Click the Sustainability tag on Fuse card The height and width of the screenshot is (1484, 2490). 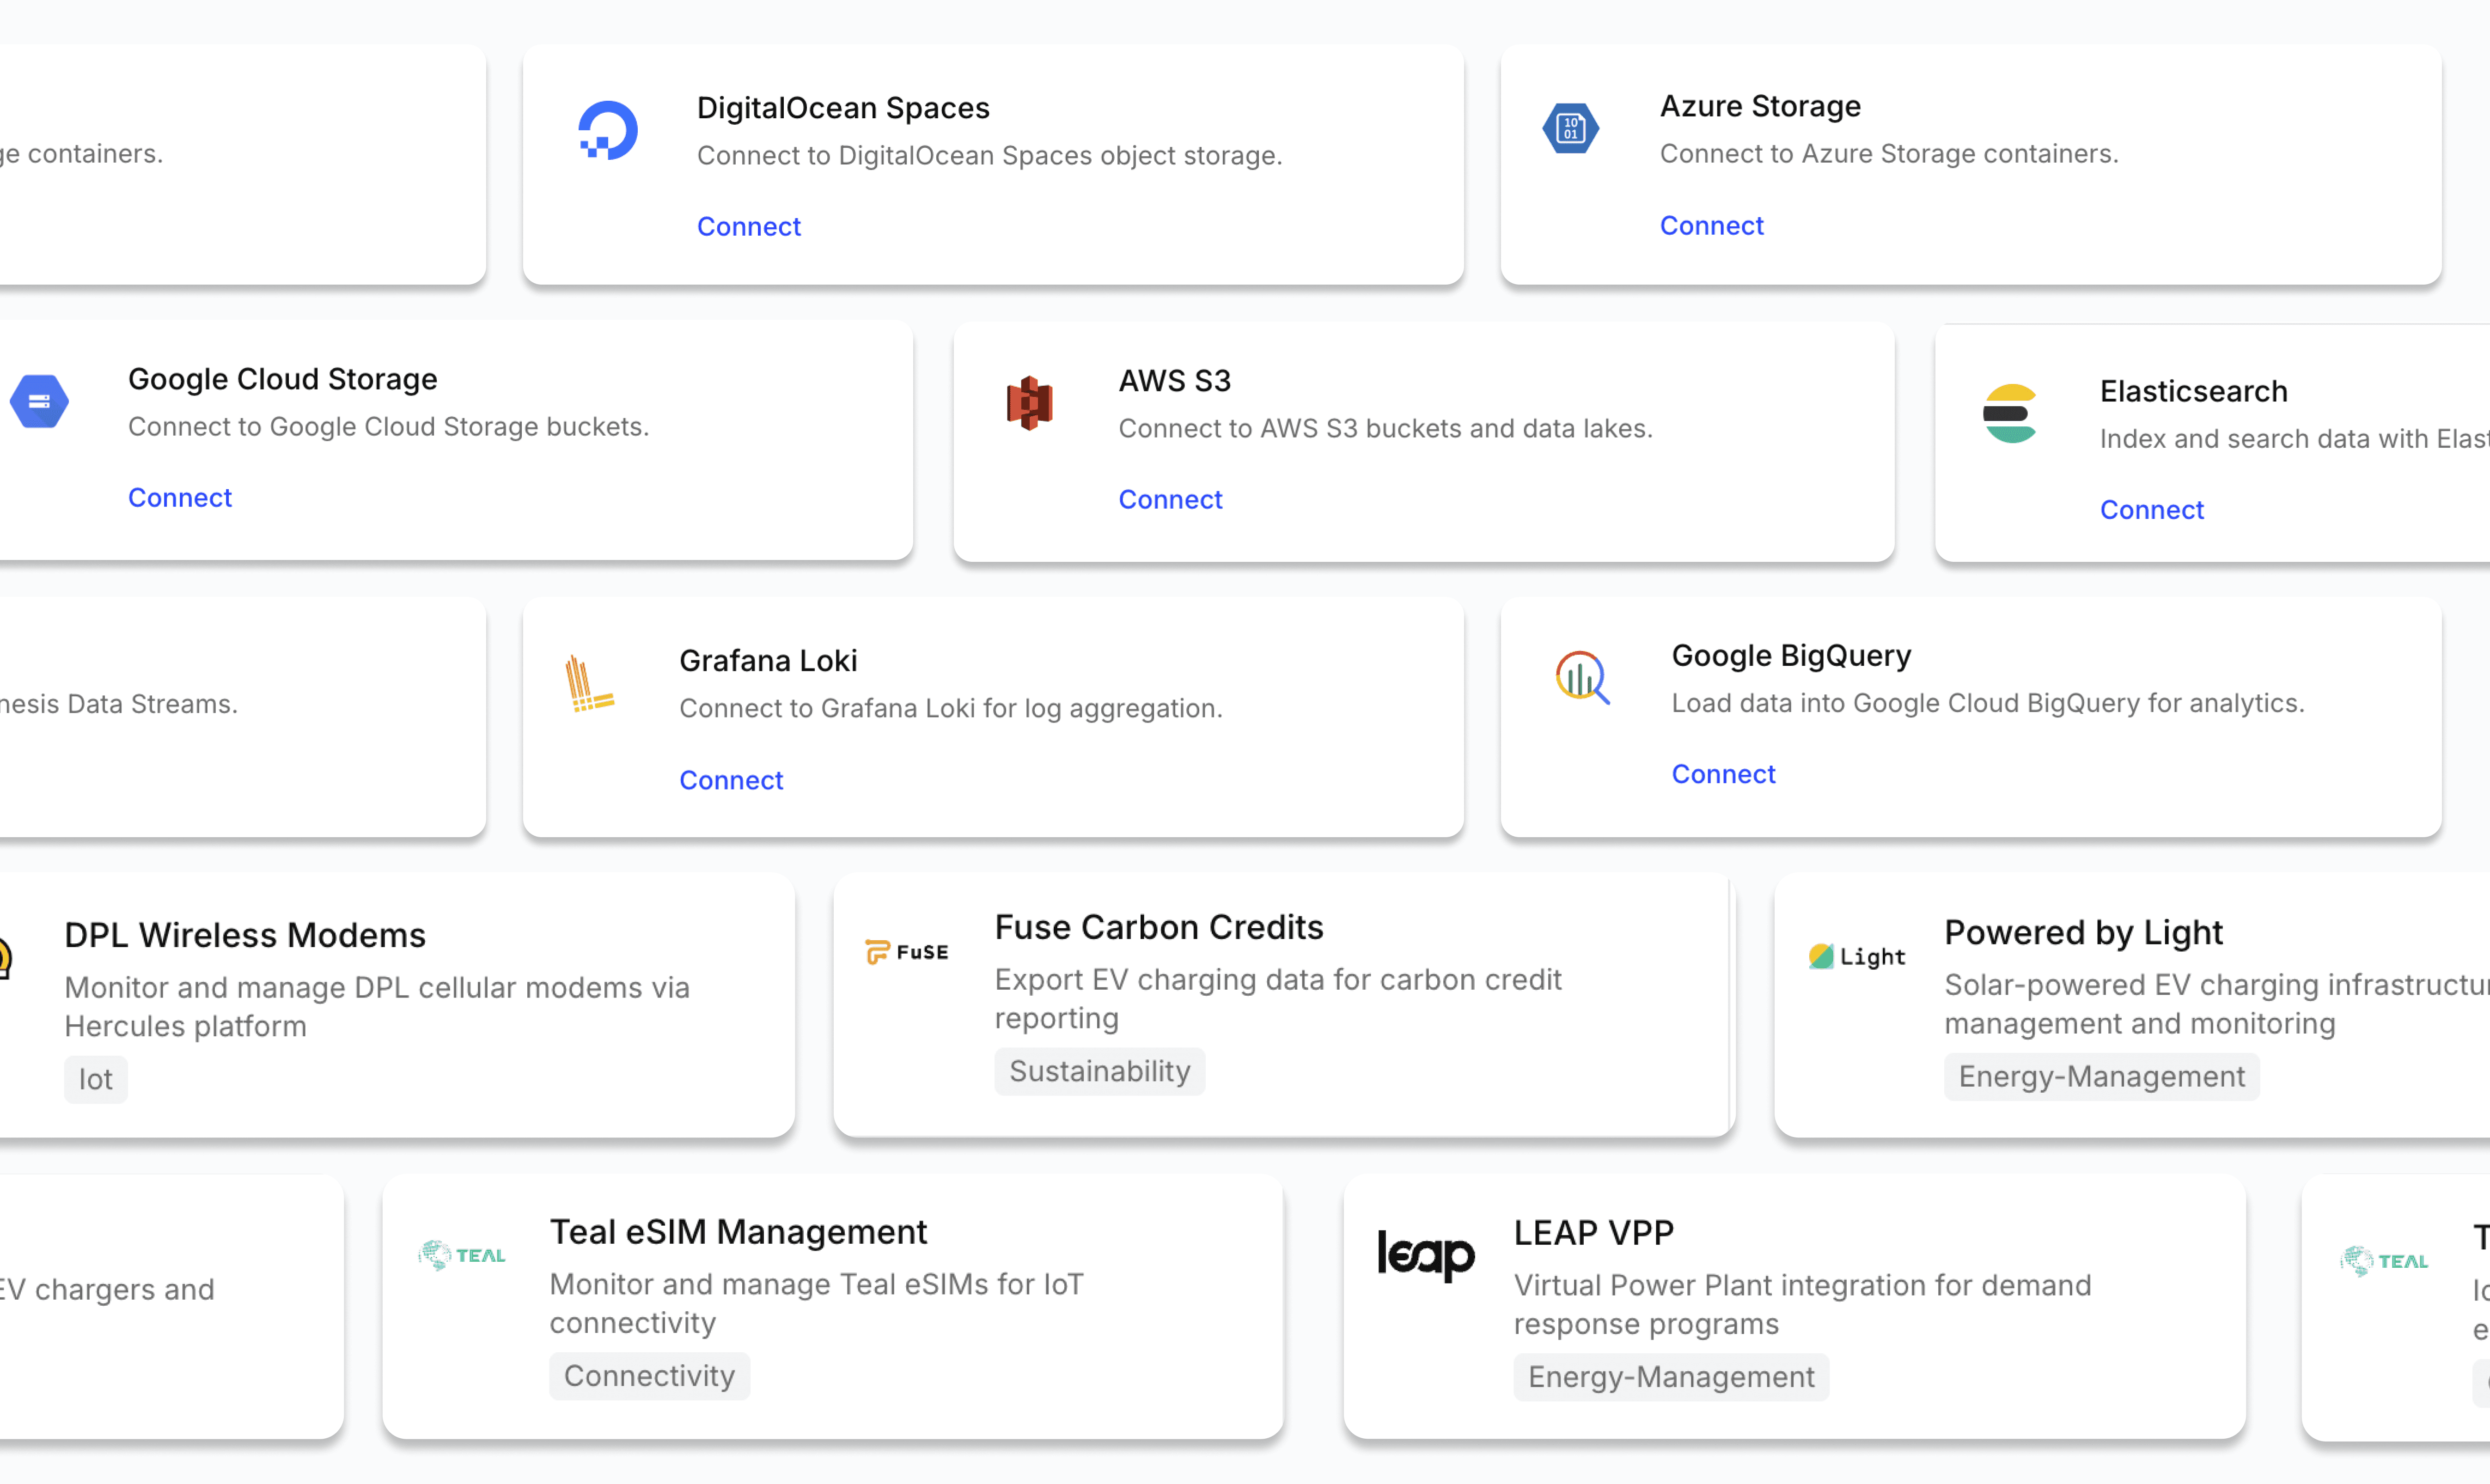point(1099,1071)
